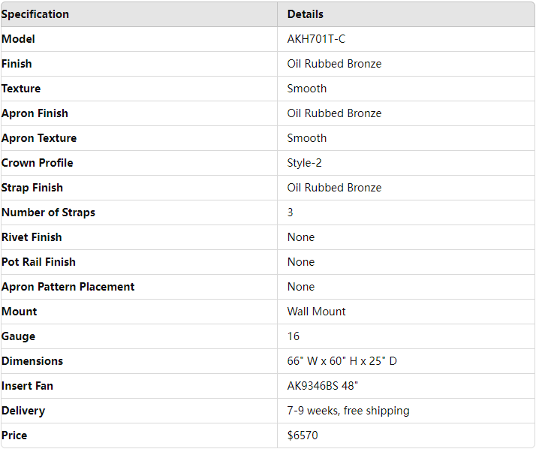Select the Apron Finish label cell
Image resolution: width=536 pixels, height=449 pixels.
tap(35, 113)
